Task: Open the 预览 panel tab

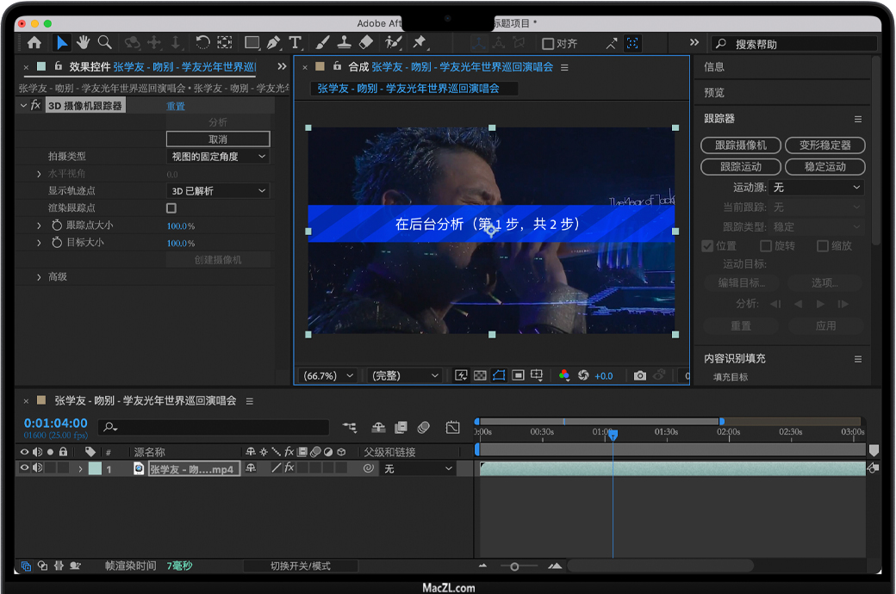Action: [x=714, y=92]
